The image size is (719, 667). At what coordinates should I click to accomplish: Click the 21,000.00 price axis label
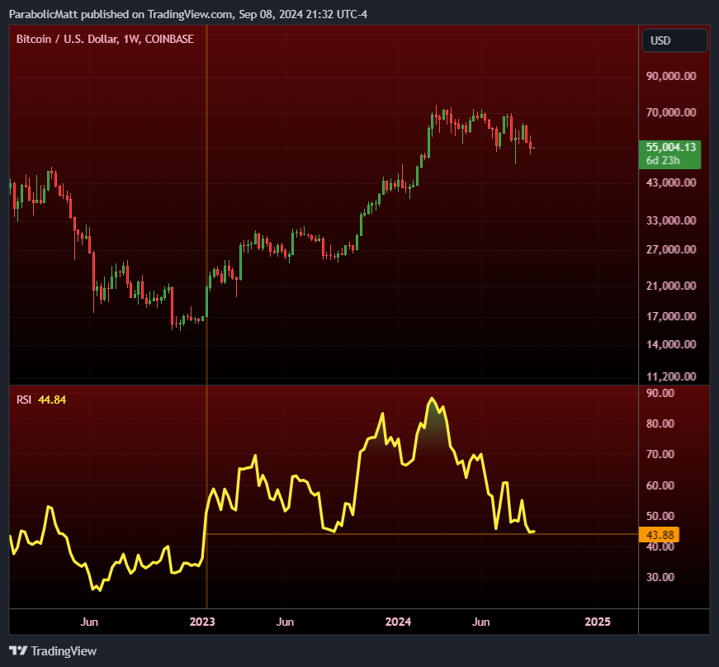pyautogui.click(x=671, y=286)
